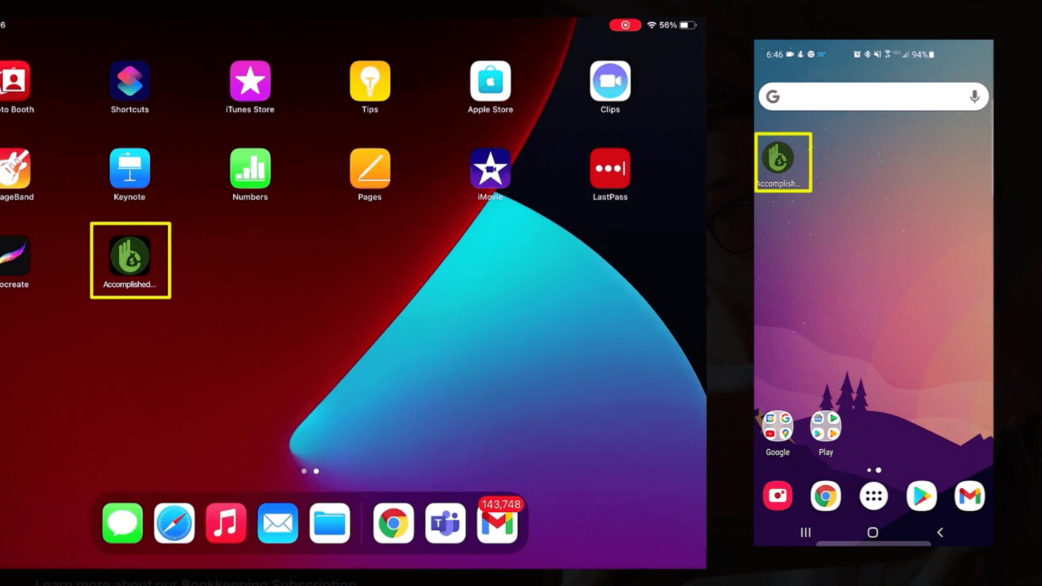Tap Google voice search microphone icon
The image size is (1042, 586).
click(975, 97)
